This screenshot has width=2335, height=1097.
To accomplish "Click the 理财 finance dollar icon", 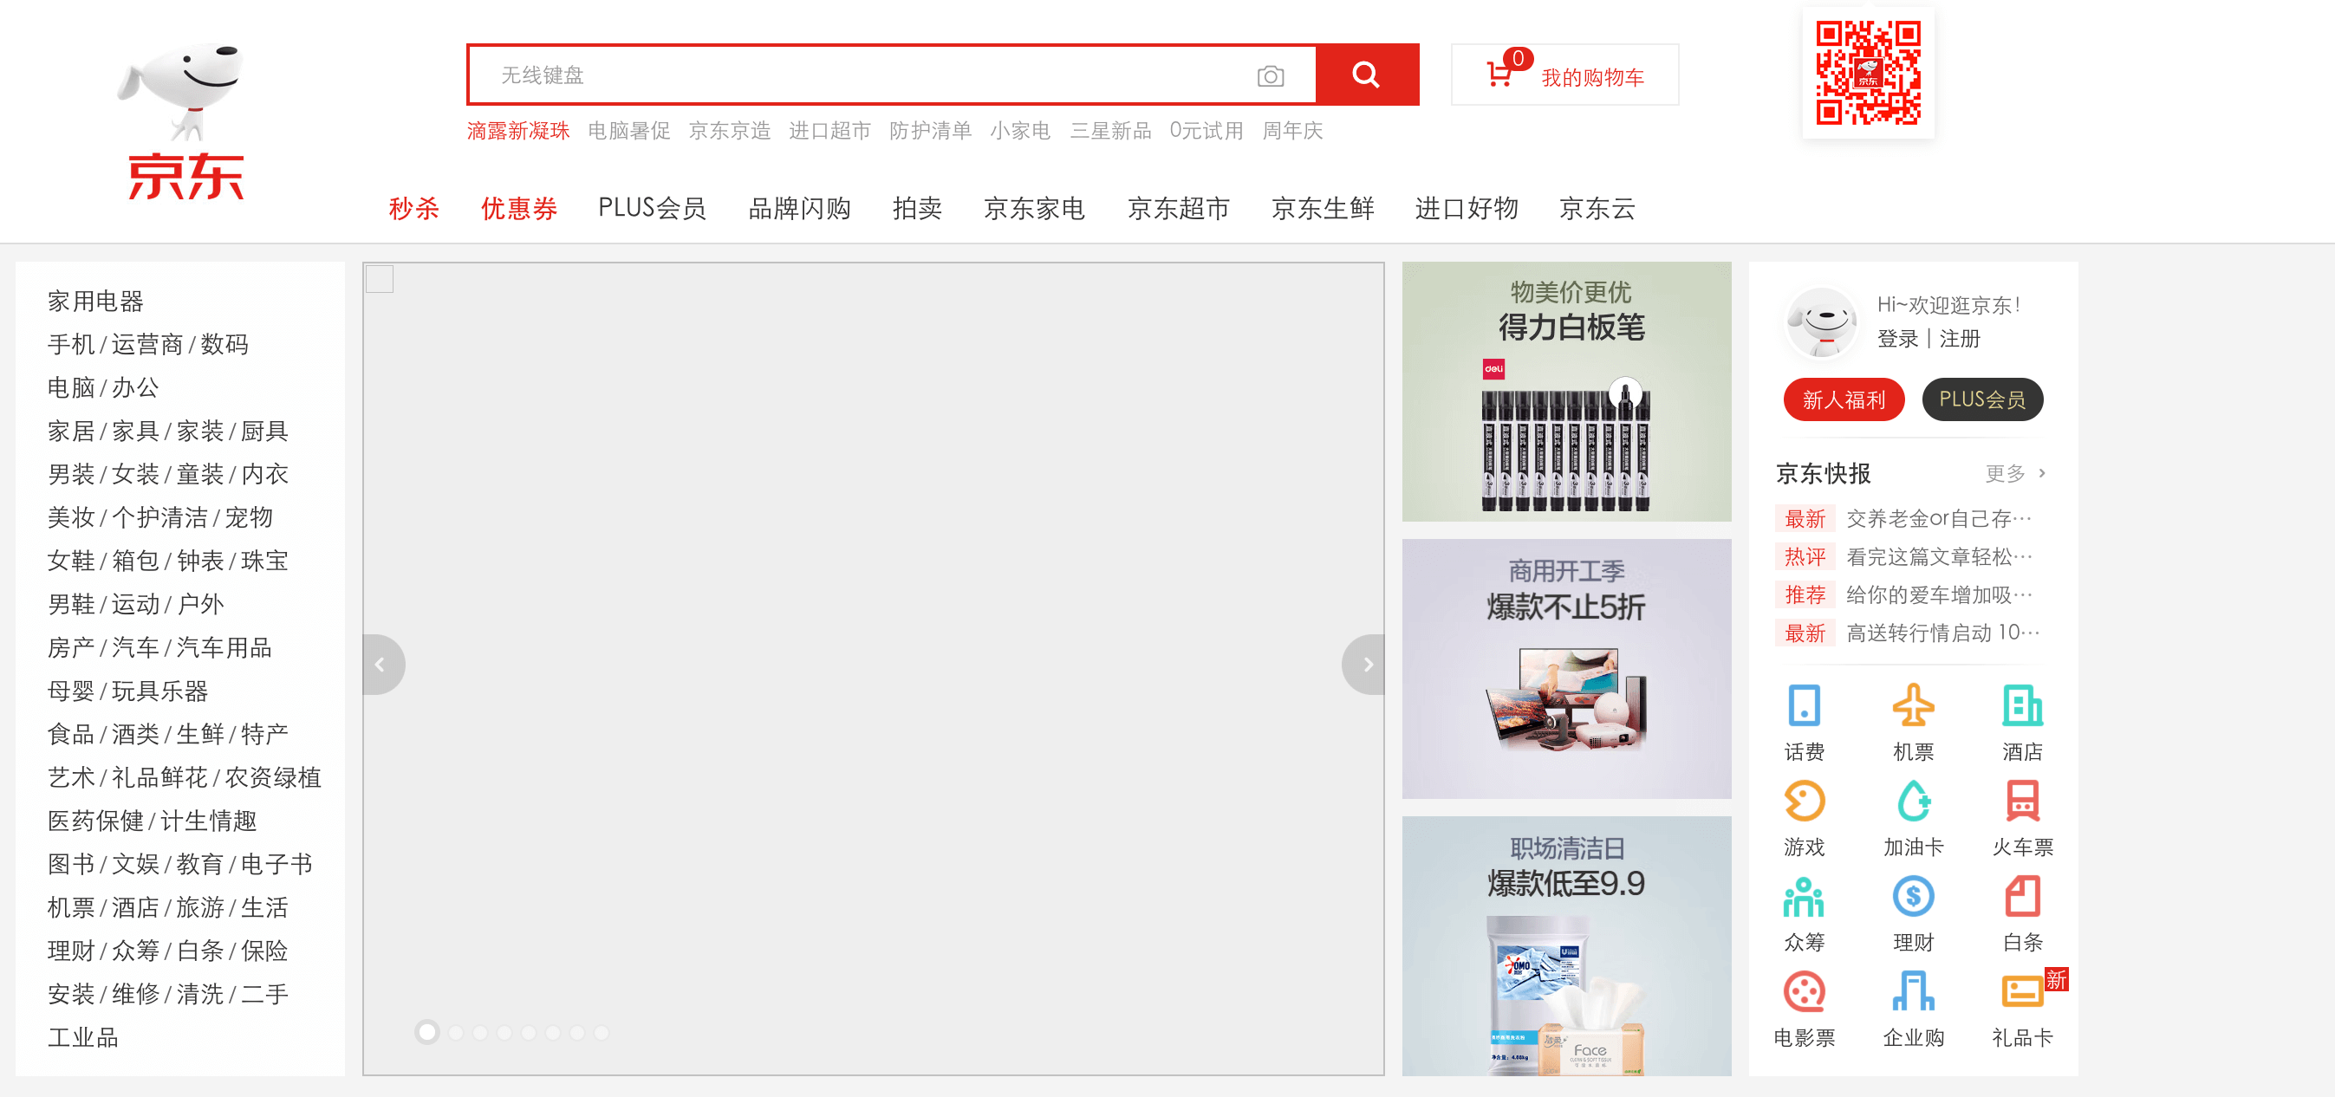I will click(1914, 897).
